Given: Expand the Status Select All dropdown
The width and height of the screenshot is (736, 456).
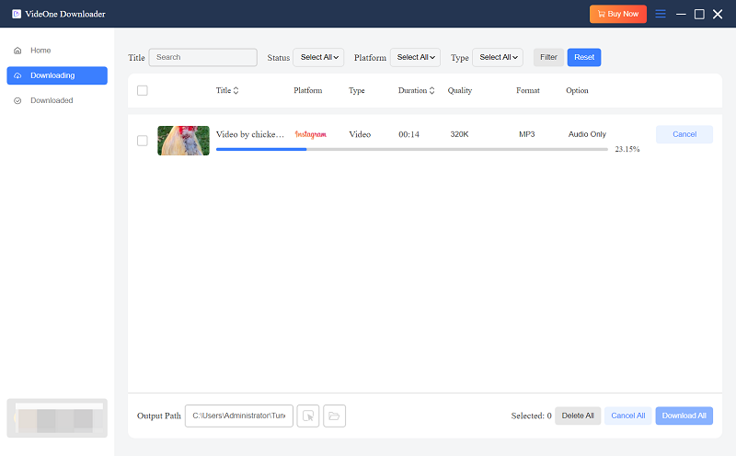Looking at the screenshot, I should (x=319, y=57).
